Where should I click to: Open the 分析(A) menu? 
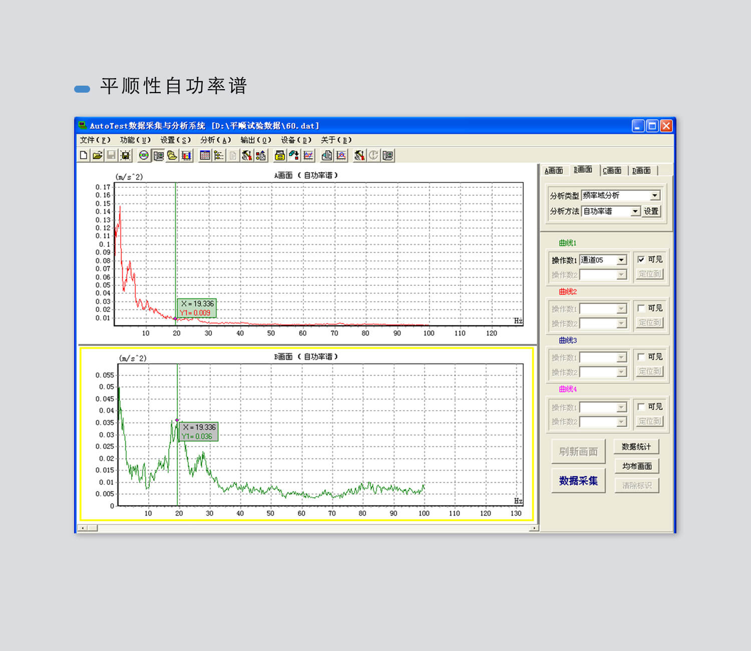pos(215,140)
